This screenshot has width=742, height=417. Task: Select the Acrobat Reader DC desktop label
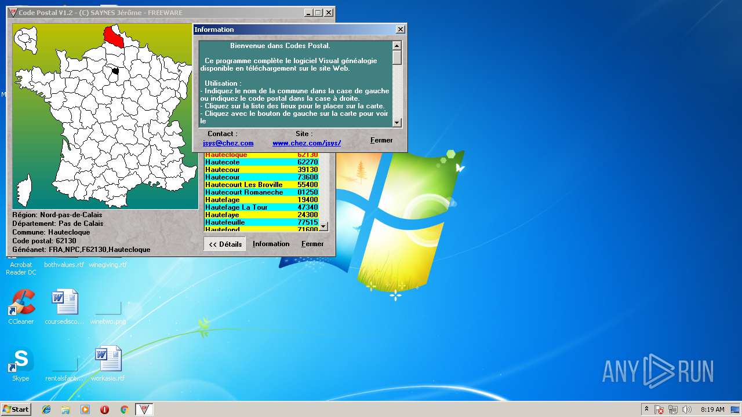tap(21, 269)
